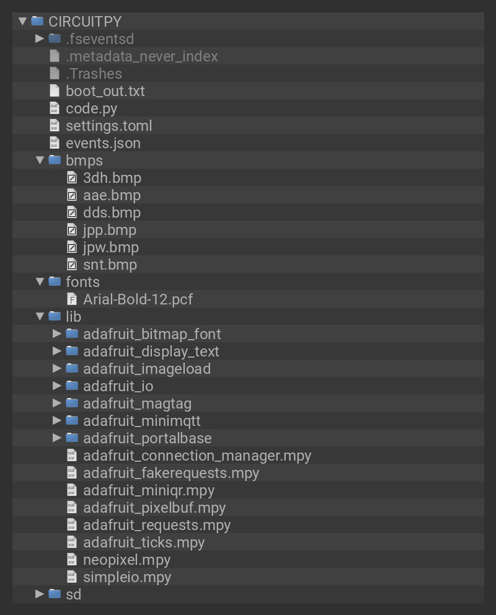Image resolution: width=496 pixels, height=615 pixels.
Task: Click the adafruit_magtag folder icon
Action: pos(72,404)
